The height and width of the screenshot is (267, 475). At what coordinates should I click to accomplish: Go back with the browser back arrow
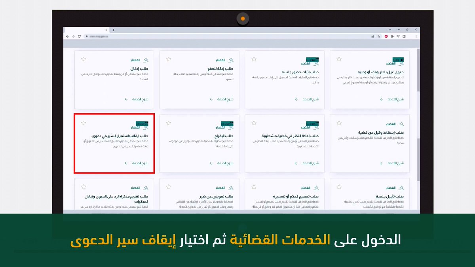tap(67, 36)
